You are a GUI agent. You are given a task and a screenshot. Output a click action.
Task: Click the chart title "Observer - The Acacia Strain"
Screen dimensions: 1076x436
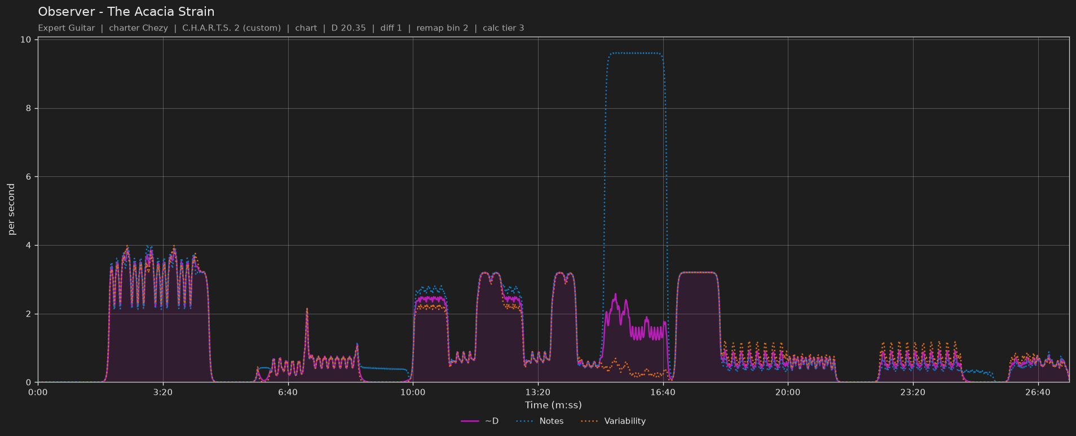pyautogui.click(x=126, y=12)
